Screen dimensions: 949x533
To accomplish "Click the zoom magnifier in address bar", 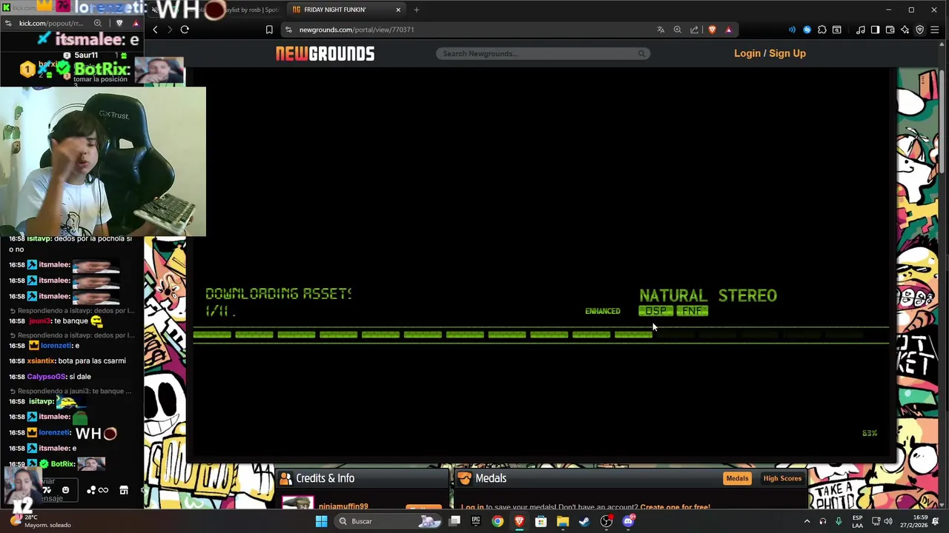I will [x=677, y=30].
